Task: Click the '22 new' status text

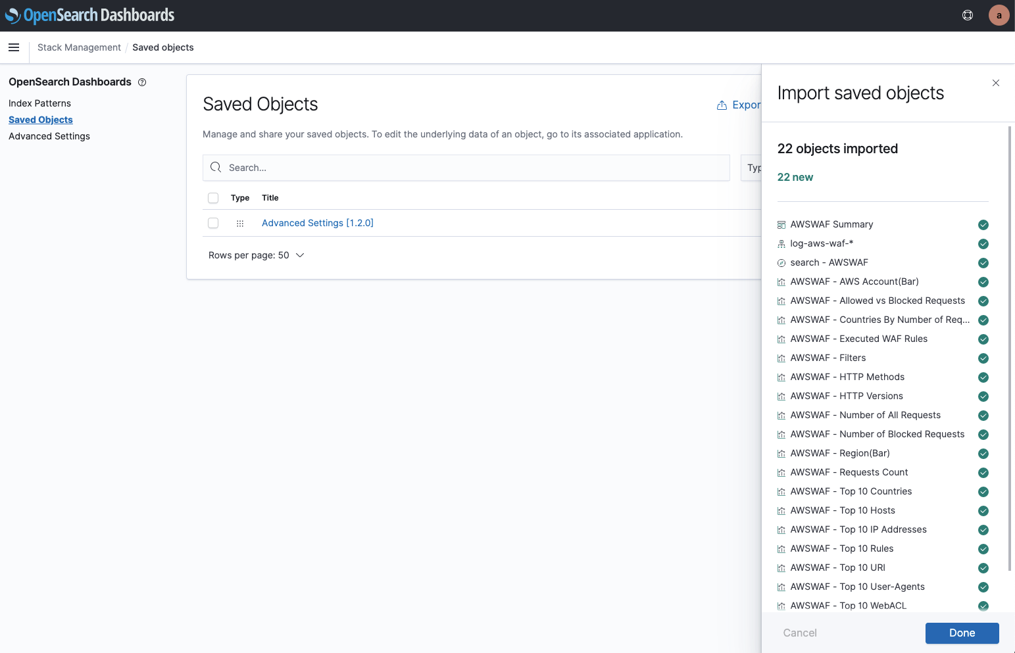Action: tap(795, 177)
